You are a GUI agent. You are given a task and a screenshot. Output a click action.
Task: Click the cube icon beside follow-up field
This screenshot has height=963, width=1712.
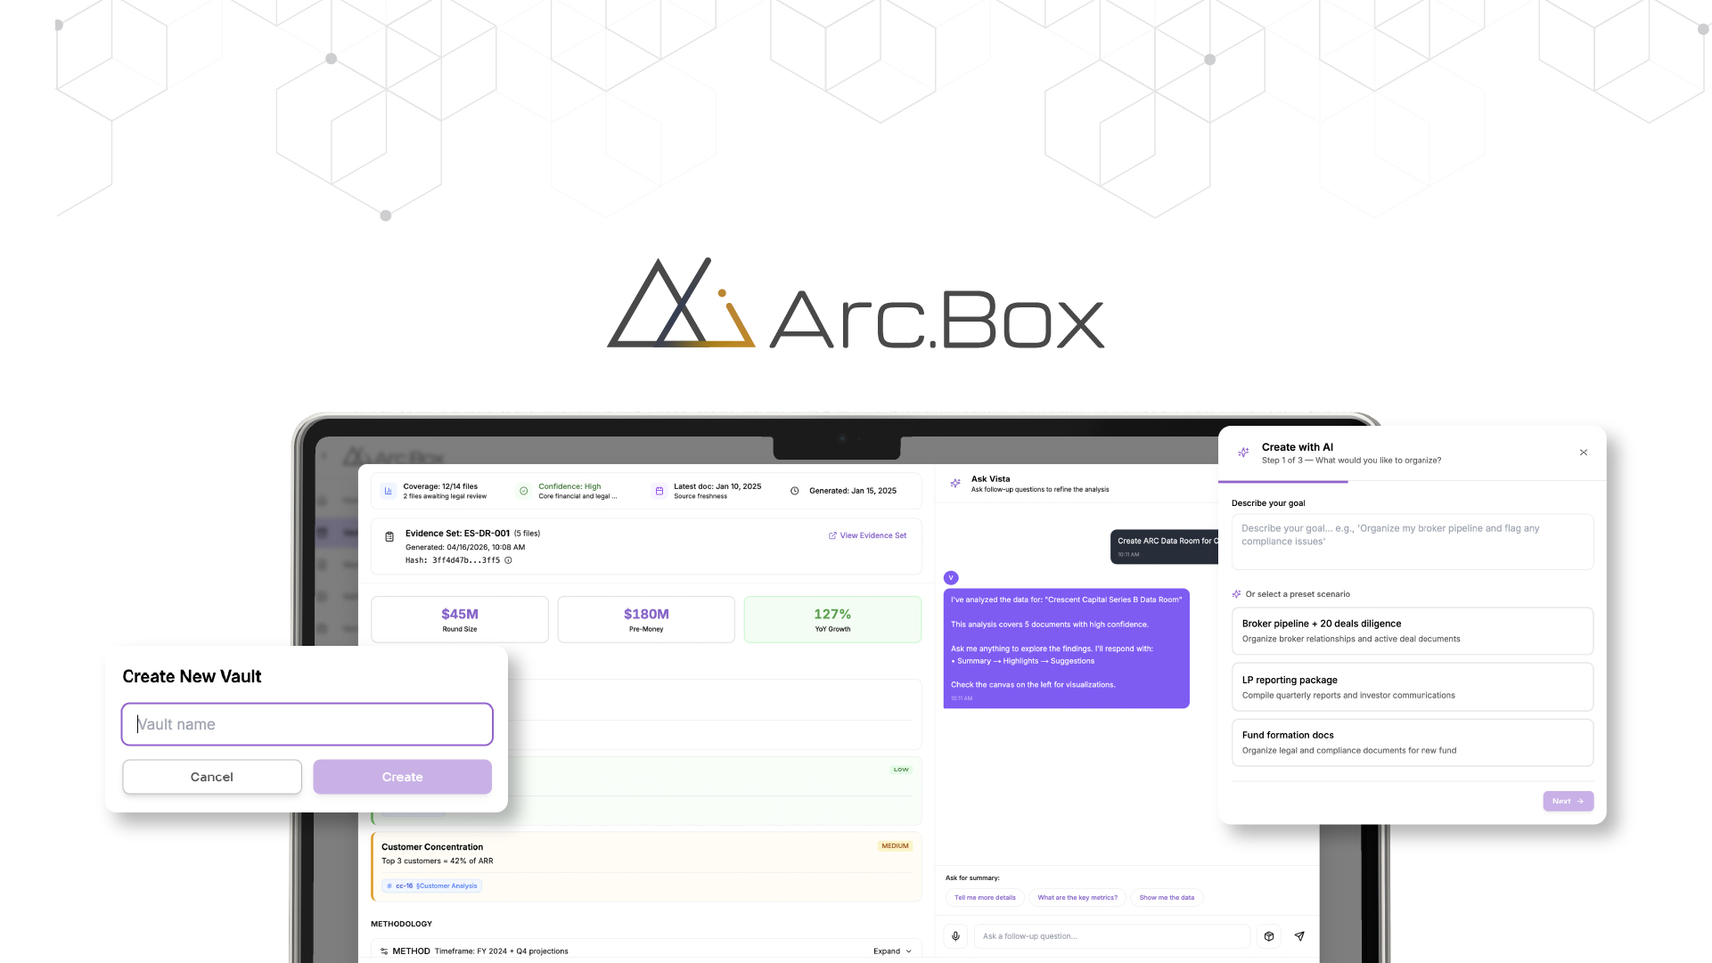click(x=1269, y=936)
